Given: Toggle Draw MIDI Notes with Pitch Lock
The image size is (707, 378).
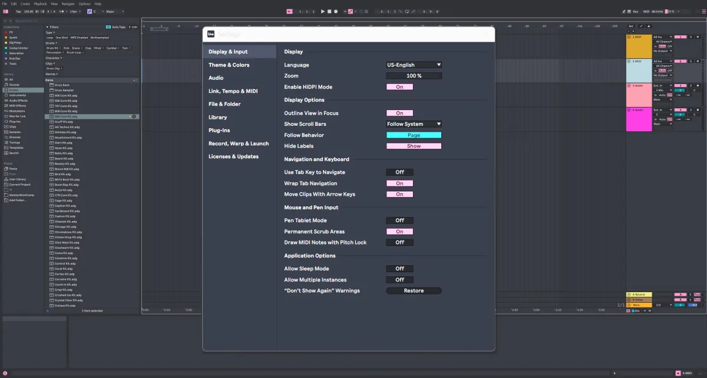Looking at the screenshot, I should coord(399,242).
